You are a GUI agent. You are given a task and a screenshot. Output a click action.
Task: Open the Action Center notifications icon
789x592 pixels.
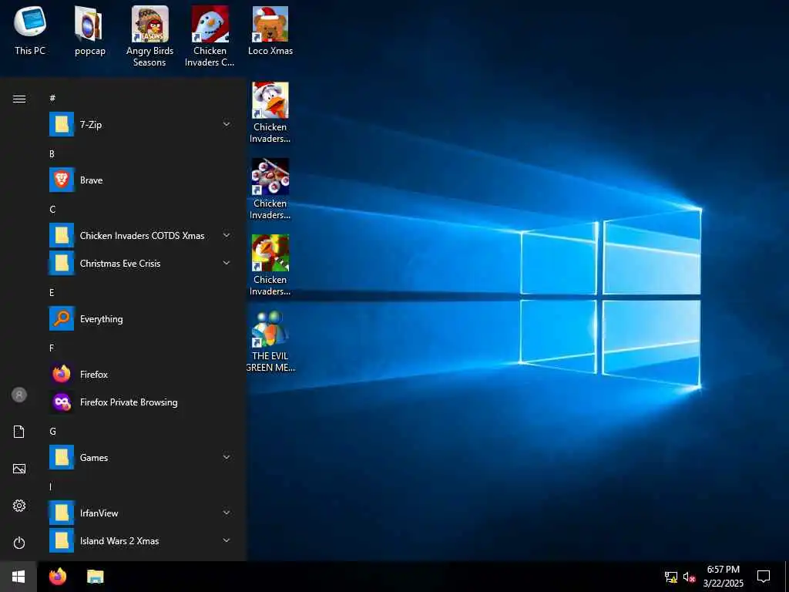[x=764, y=577]
